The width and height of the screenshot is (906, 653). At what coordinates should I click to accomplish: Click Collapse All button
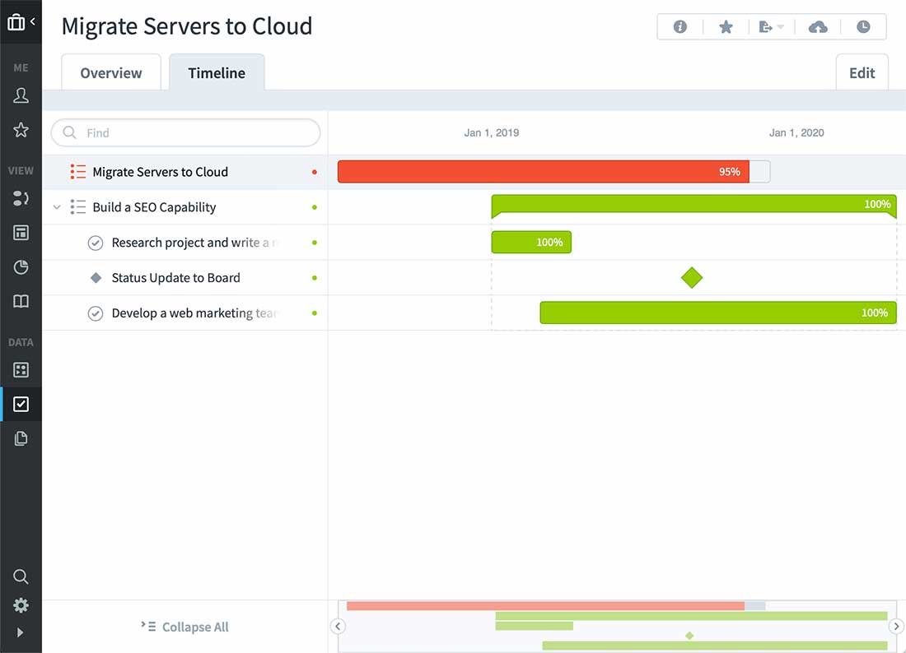[185, 627]
